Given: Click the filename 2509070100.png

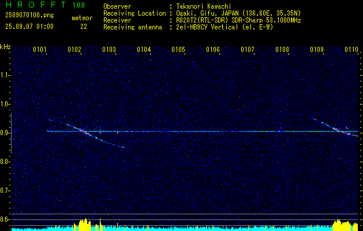Looking at the screenshot, I should tap(29, 16).
